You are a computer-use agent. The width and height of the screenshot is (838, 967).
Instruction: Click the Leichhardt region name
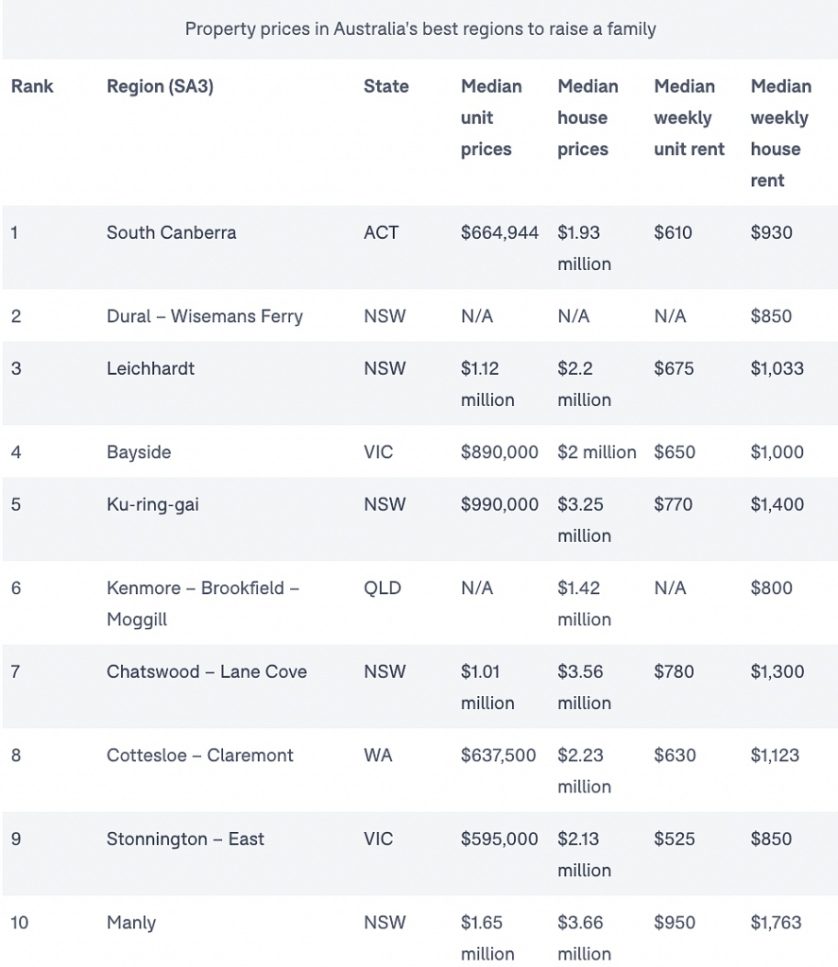coord(150,368)
